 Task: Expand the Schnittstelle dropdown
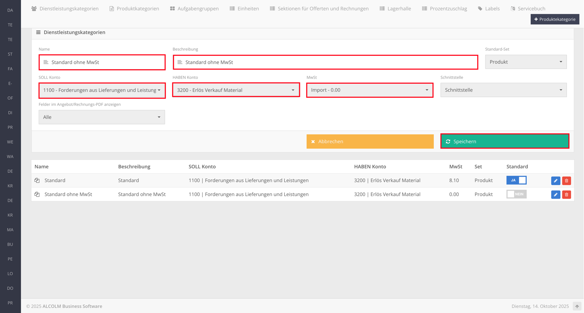(x=503, y=90)
